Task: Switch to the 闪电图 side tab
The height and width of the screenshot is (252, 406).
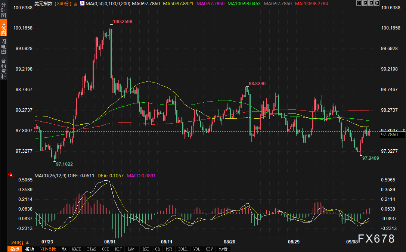Action: click(3, 46)
